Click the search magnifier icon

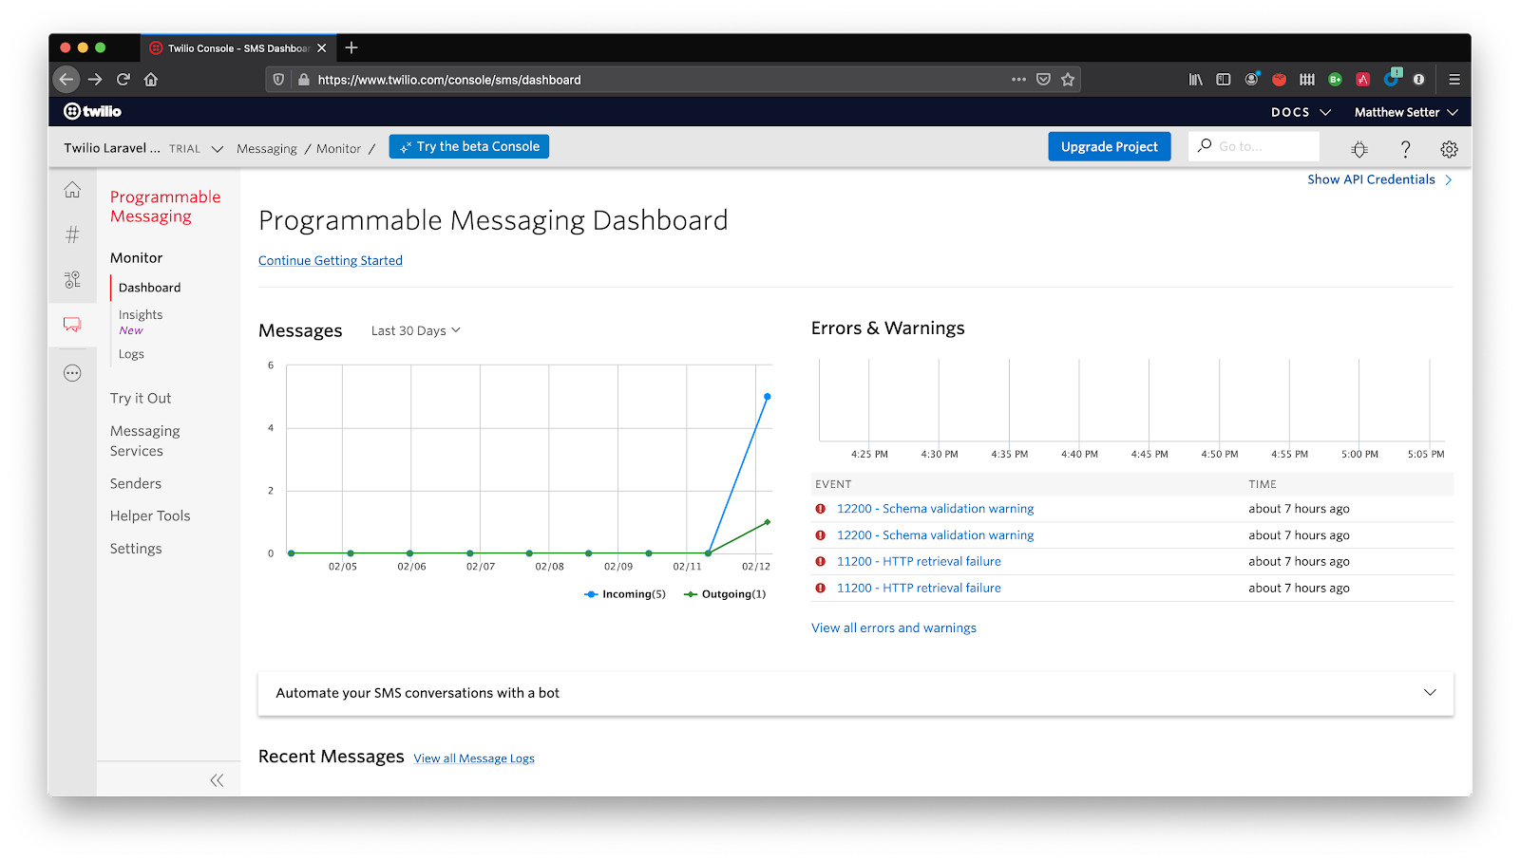[x=1205, y=146]
